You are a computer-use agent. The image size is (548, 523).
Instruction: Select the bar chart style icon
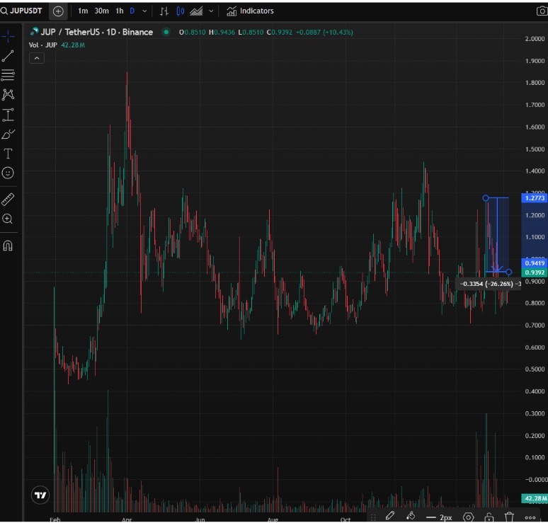[x=164, y=11]
